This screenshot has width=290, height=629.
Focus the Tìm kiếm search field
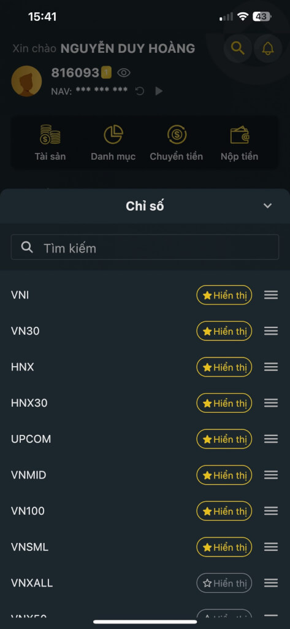pos(145,247)
